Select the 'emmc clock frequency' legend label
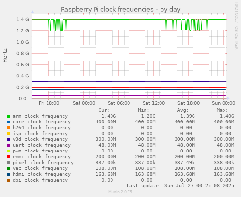Image resolution: width=241 pixels, height=197 pixels. pyautogui.click(x=42, y=157)
